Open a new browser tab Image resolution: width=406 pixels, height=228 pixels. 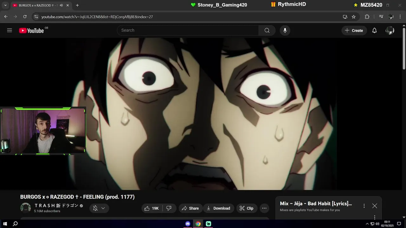point(77,5)
